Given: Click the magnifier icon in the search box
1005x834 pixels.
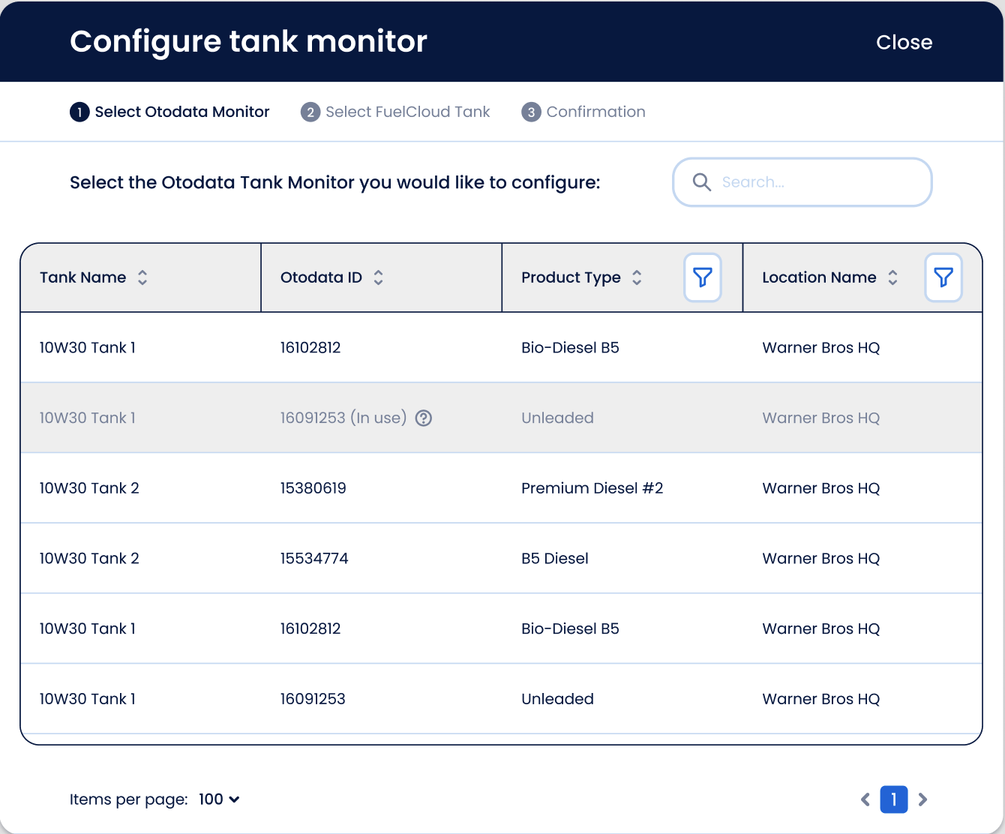Looking at the screenshot, I should pyautogui.click(x=702, y=182).
